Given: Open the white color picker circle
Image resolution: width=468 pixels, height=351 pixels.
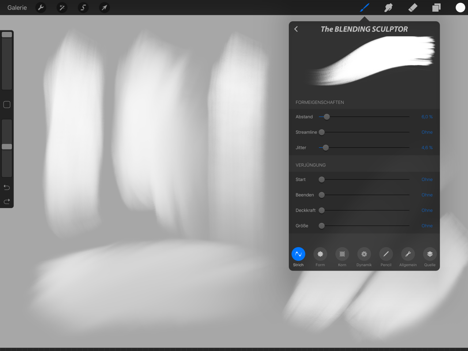Looking at the screenshot, I should 460,8.
